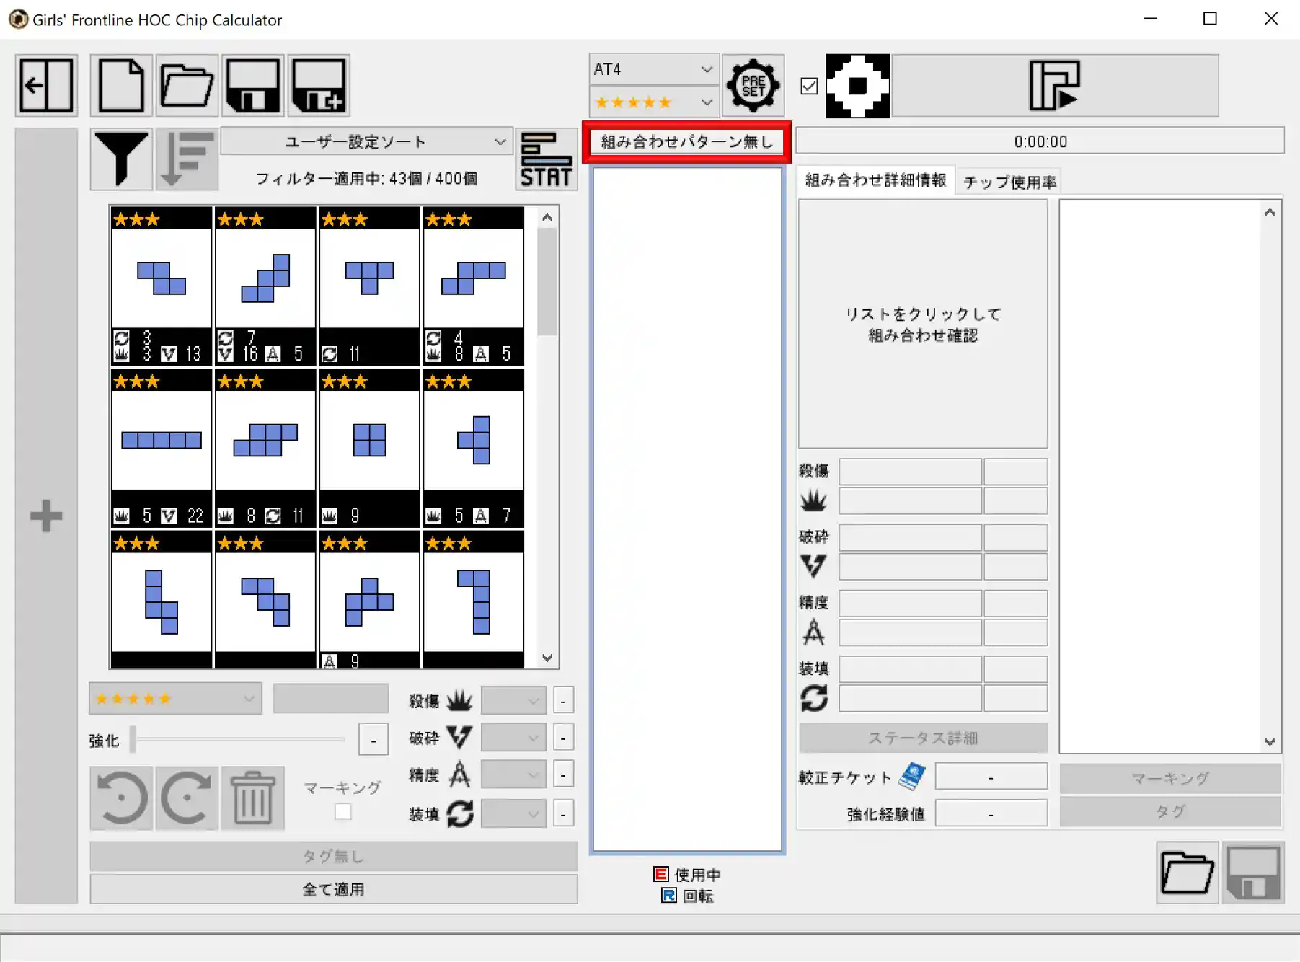This screenshot has width=1300, height=962.
Task: Click the HOC board layout icon
Action: pyautogui.click(x=857, y=86)
